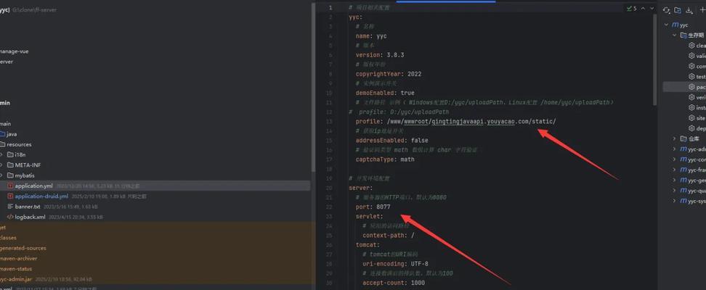Collapse the yyc Maven project node
Screen dimensions: 706x290
(x=665, y=25)
